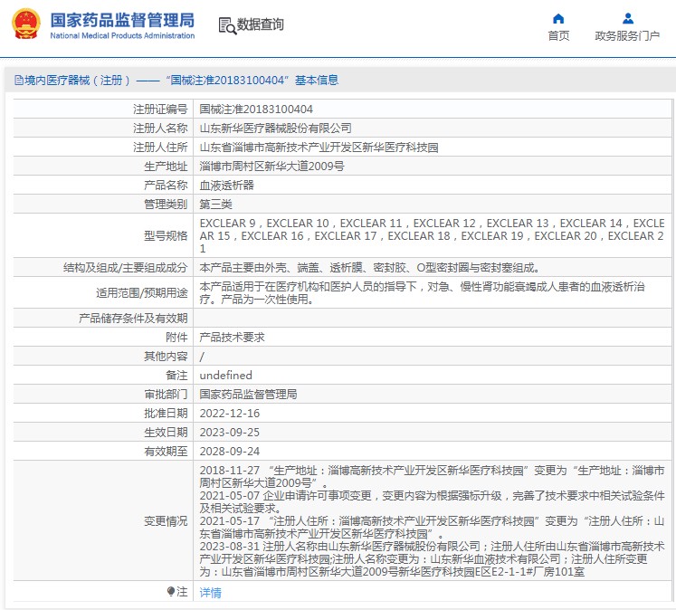Click the 适用范围/预期用途 label
This screenshot has height=610, width=676.
coord(142,292)
